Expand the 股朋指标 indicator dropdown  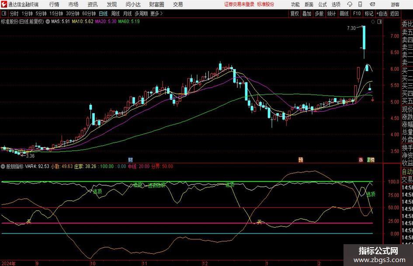(3, 166)
